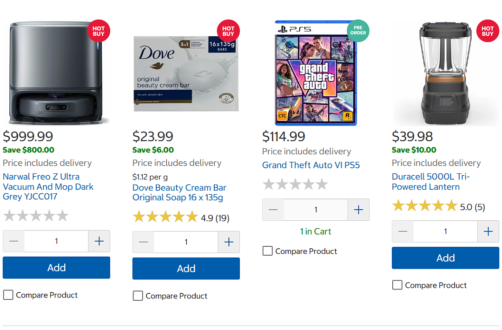This screenshot has width=502, height=330.
Task: Increase quantity for Narwal Freo Z Ultra vacuum
Action: 99,241
